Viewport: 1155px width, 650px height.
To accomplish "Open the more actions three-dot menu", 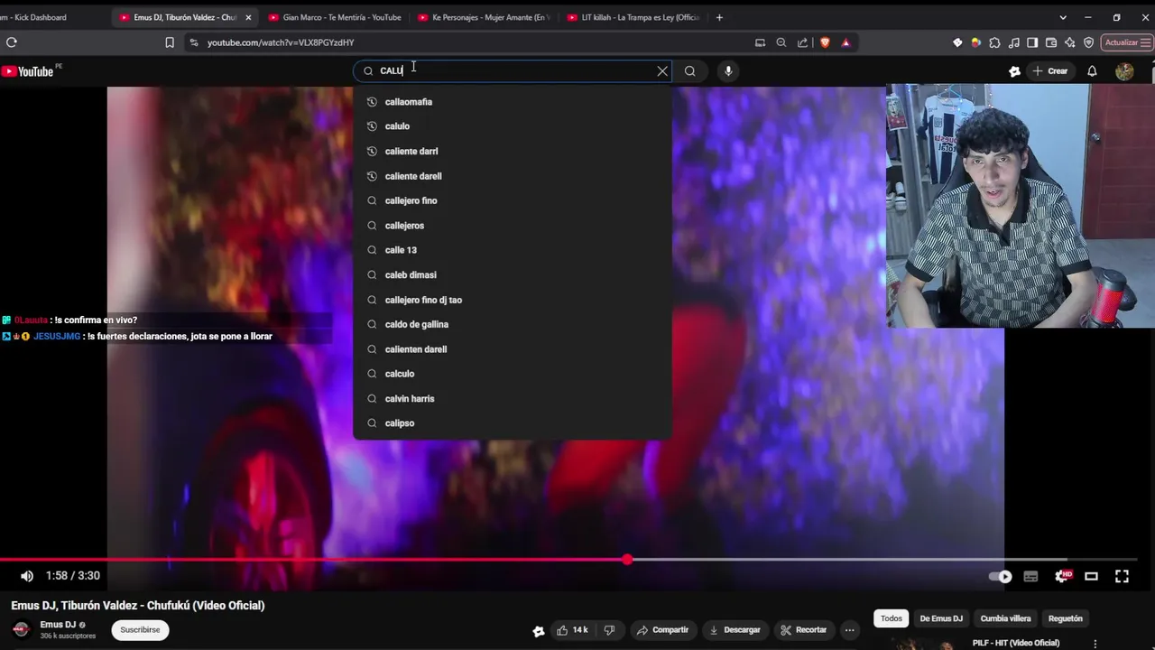I will 849,630.
